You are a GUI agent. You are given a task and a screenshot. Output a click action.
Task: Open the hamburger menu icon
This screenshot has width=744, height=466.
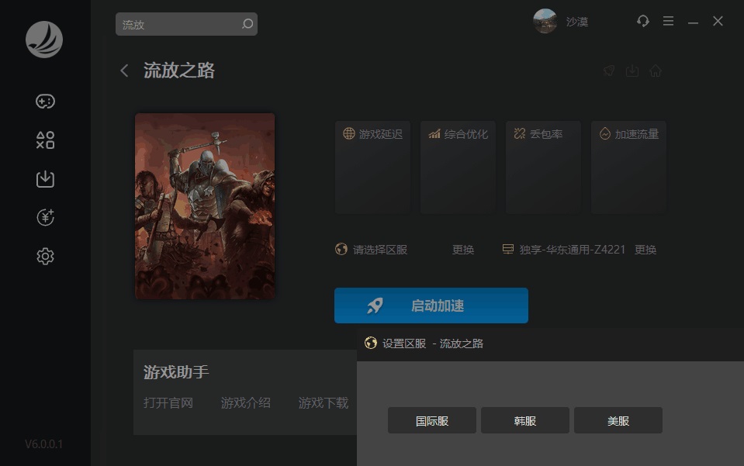[668, 21]
